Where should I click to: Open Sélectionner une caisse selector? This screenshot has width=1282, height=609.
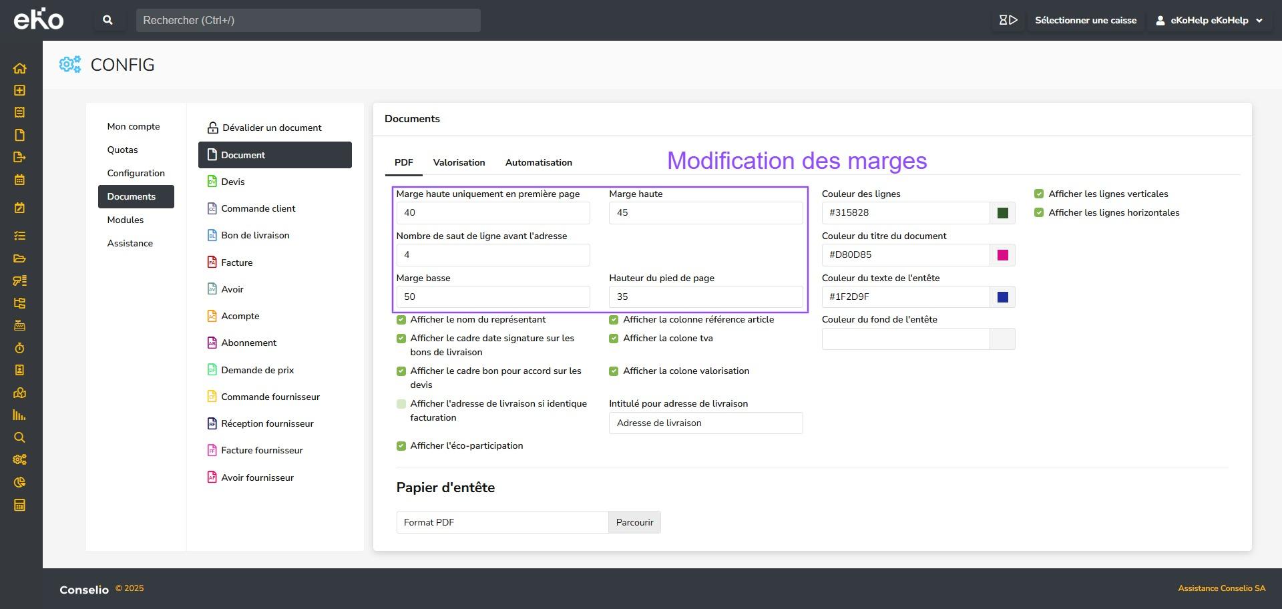pos(1085,21)
